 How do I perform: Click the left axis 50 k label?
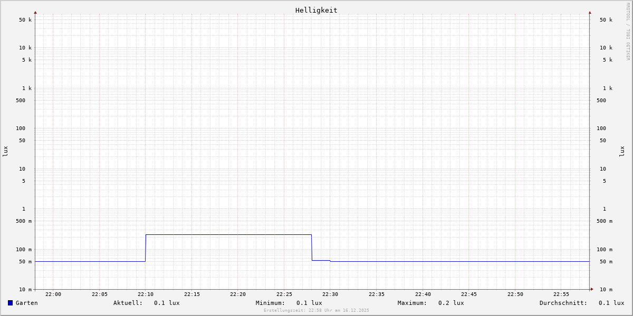pyautogui.click(x=25, y=20)
